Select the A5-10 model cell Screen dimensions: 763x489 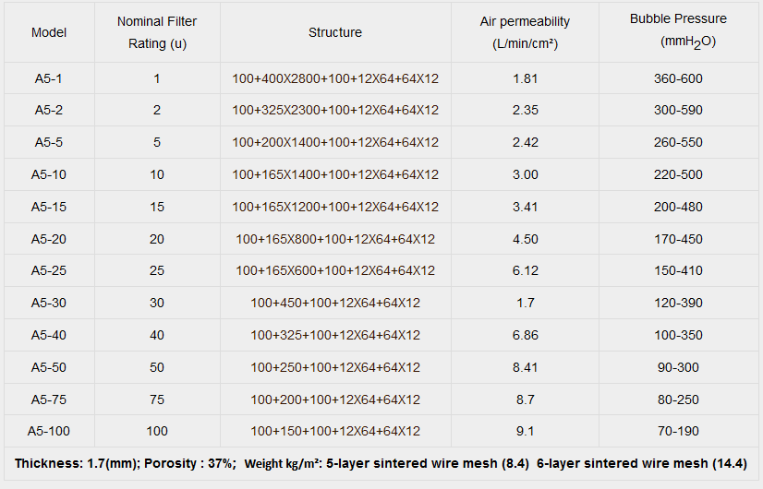(x=49, y=174)
